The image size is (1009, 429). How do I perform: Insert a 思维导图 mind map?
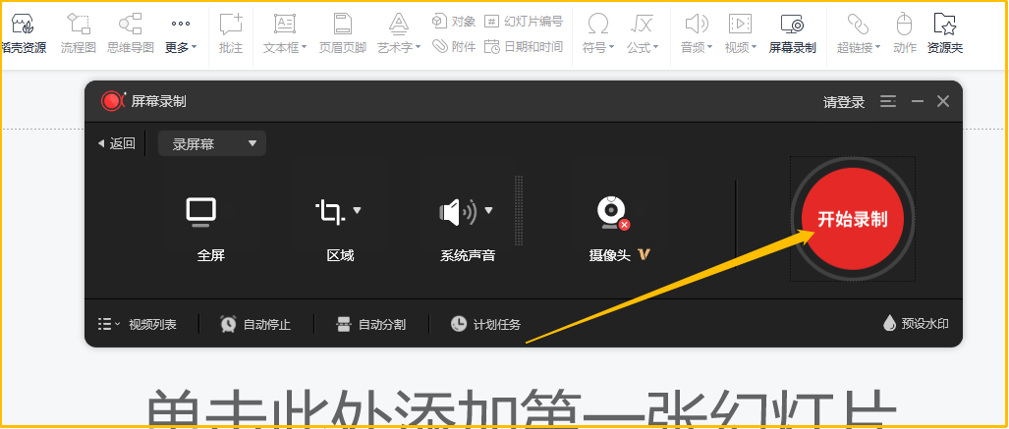point(131,33)
